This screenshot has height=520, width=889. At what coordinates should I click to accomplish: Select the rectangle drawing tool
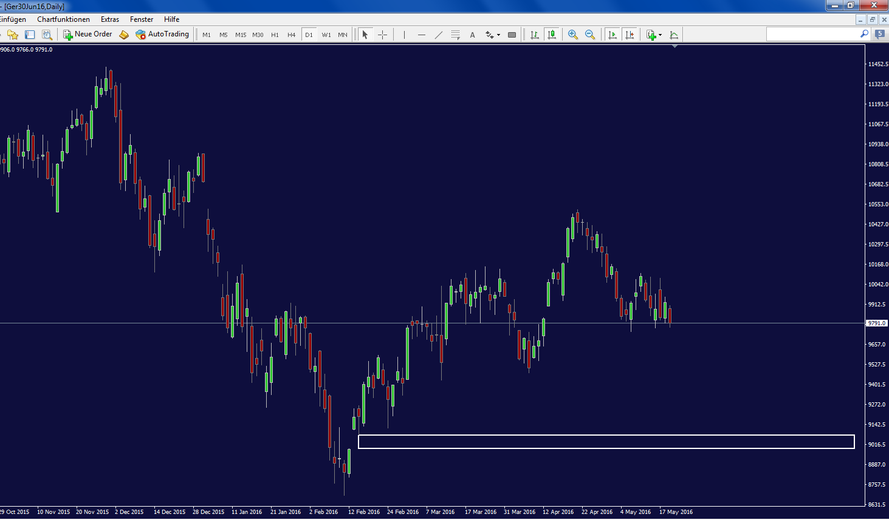coord(512,35)
